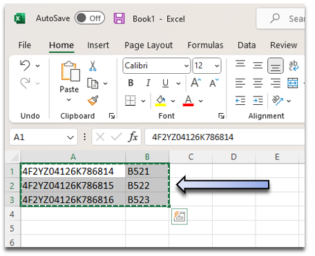Open the Insert tab
315x256 pixels.
coord(98,45)
